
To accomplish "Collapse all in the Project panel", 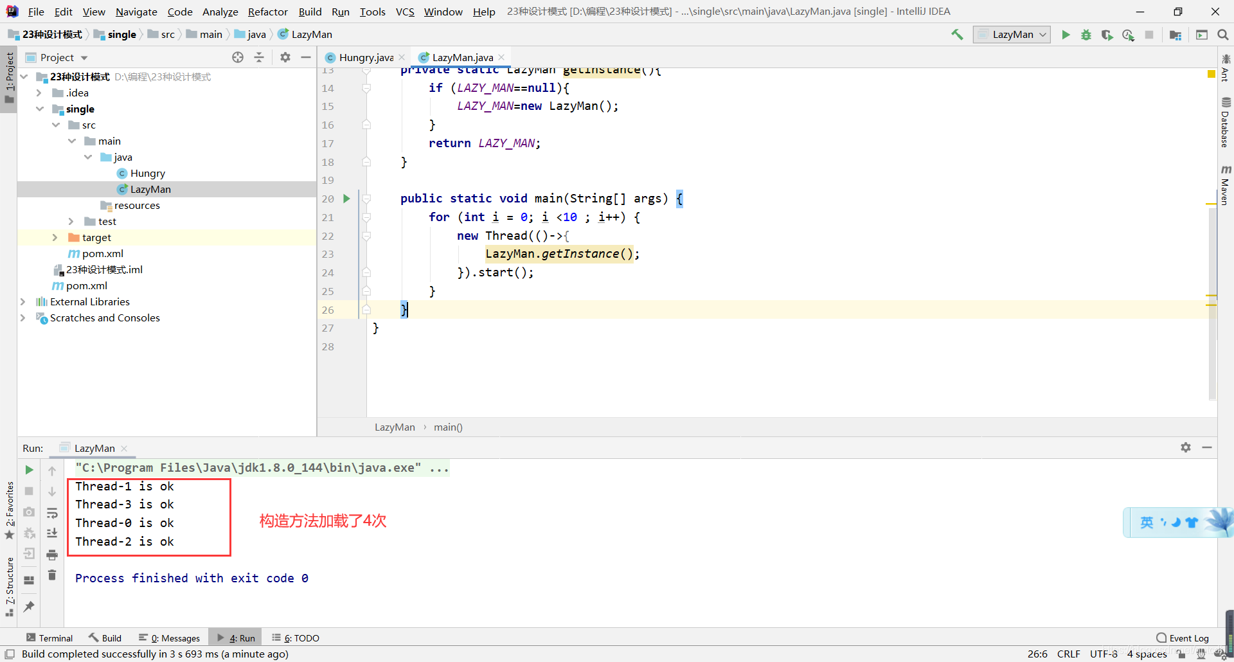I will point(259,57).
